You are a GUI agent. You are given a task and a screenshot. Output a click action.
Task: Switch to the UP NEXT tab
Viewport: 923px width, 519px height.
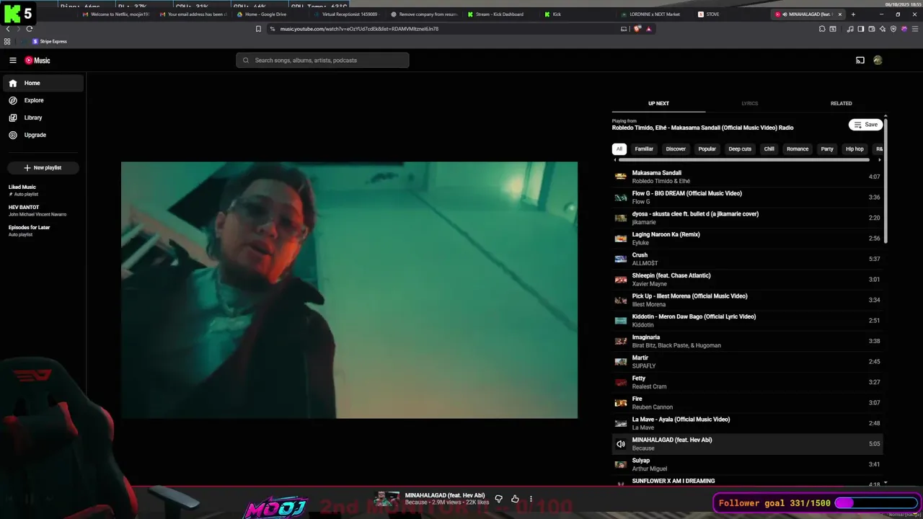pos(658,103)
